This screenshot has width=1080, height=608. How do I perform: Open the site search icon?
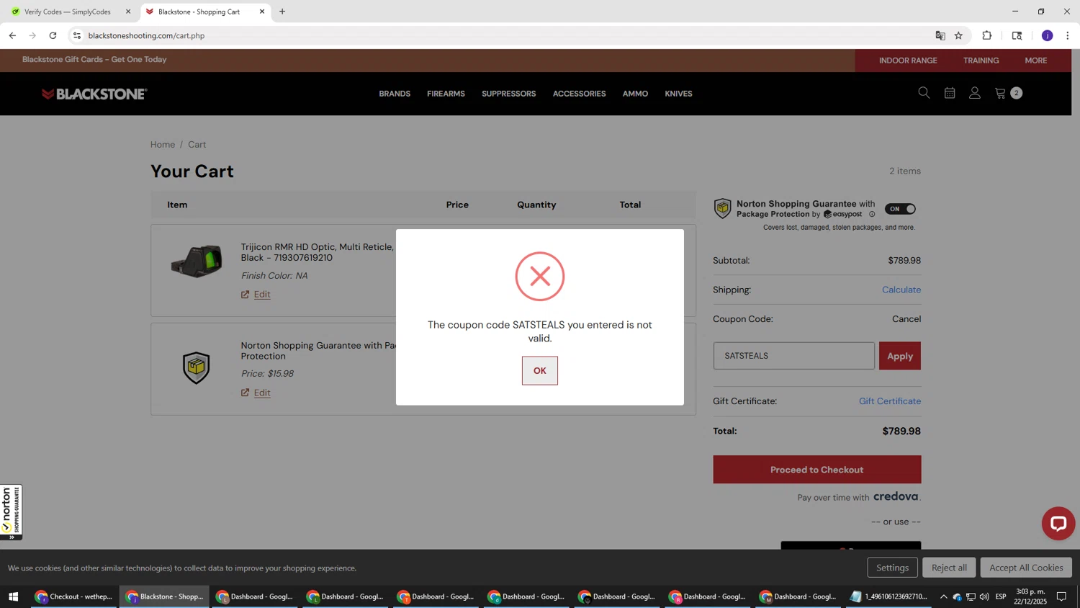click(x=924, y=93)
